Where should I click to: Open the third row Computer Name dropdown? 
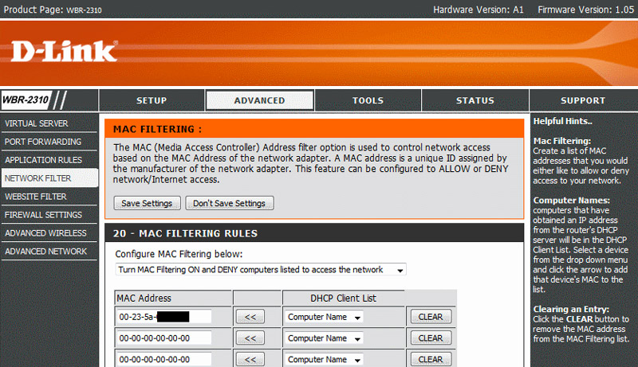point(325,359)
